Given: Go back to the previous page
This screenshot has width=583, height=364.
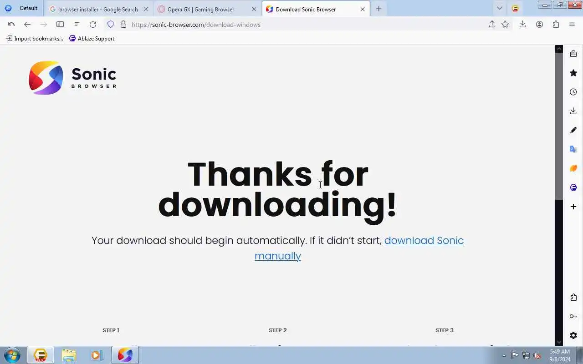Looking at the screenshot, I should pos(27,25).
